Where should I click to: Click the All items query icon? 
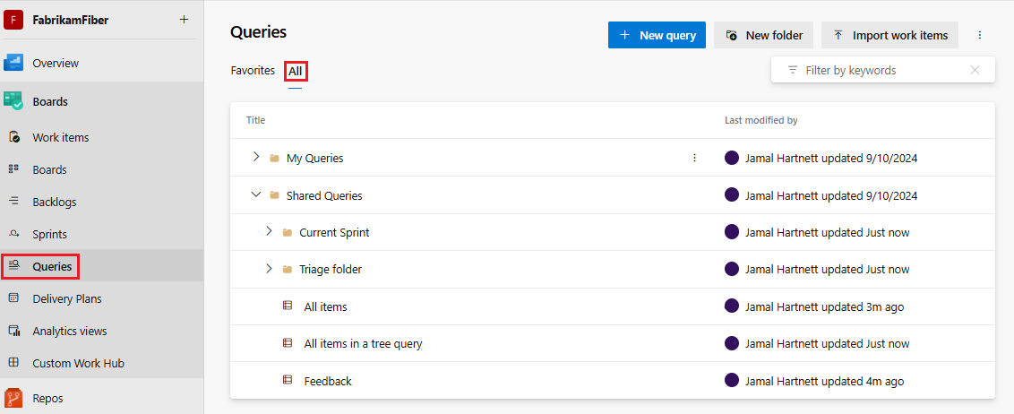tap(288, 306)
